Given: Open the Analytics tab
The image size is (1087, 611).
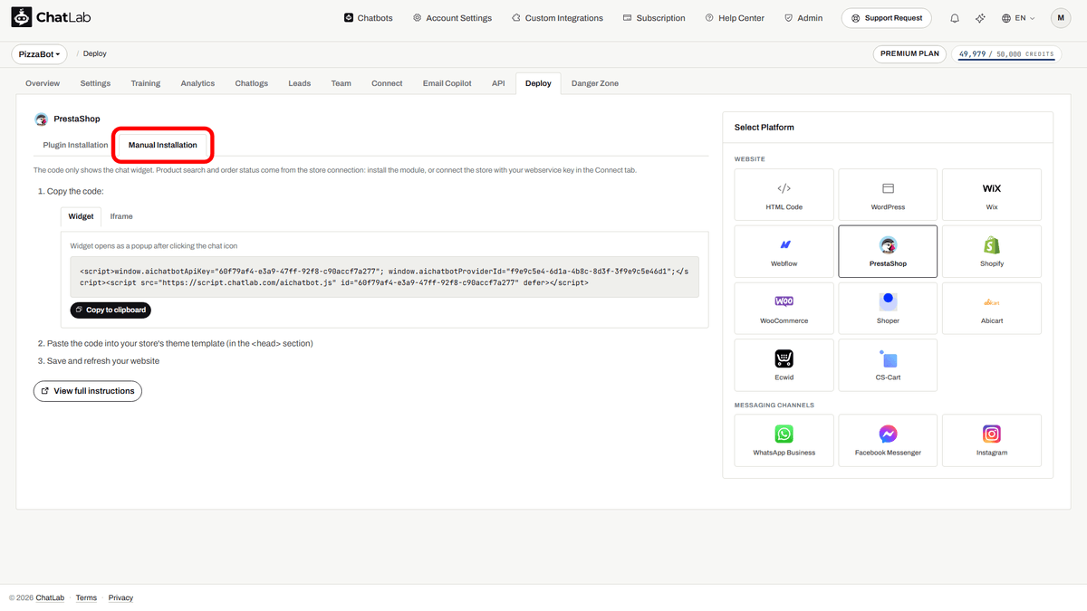Looking at the screenshot, I should pyautogui.click(x=197, y=83).
